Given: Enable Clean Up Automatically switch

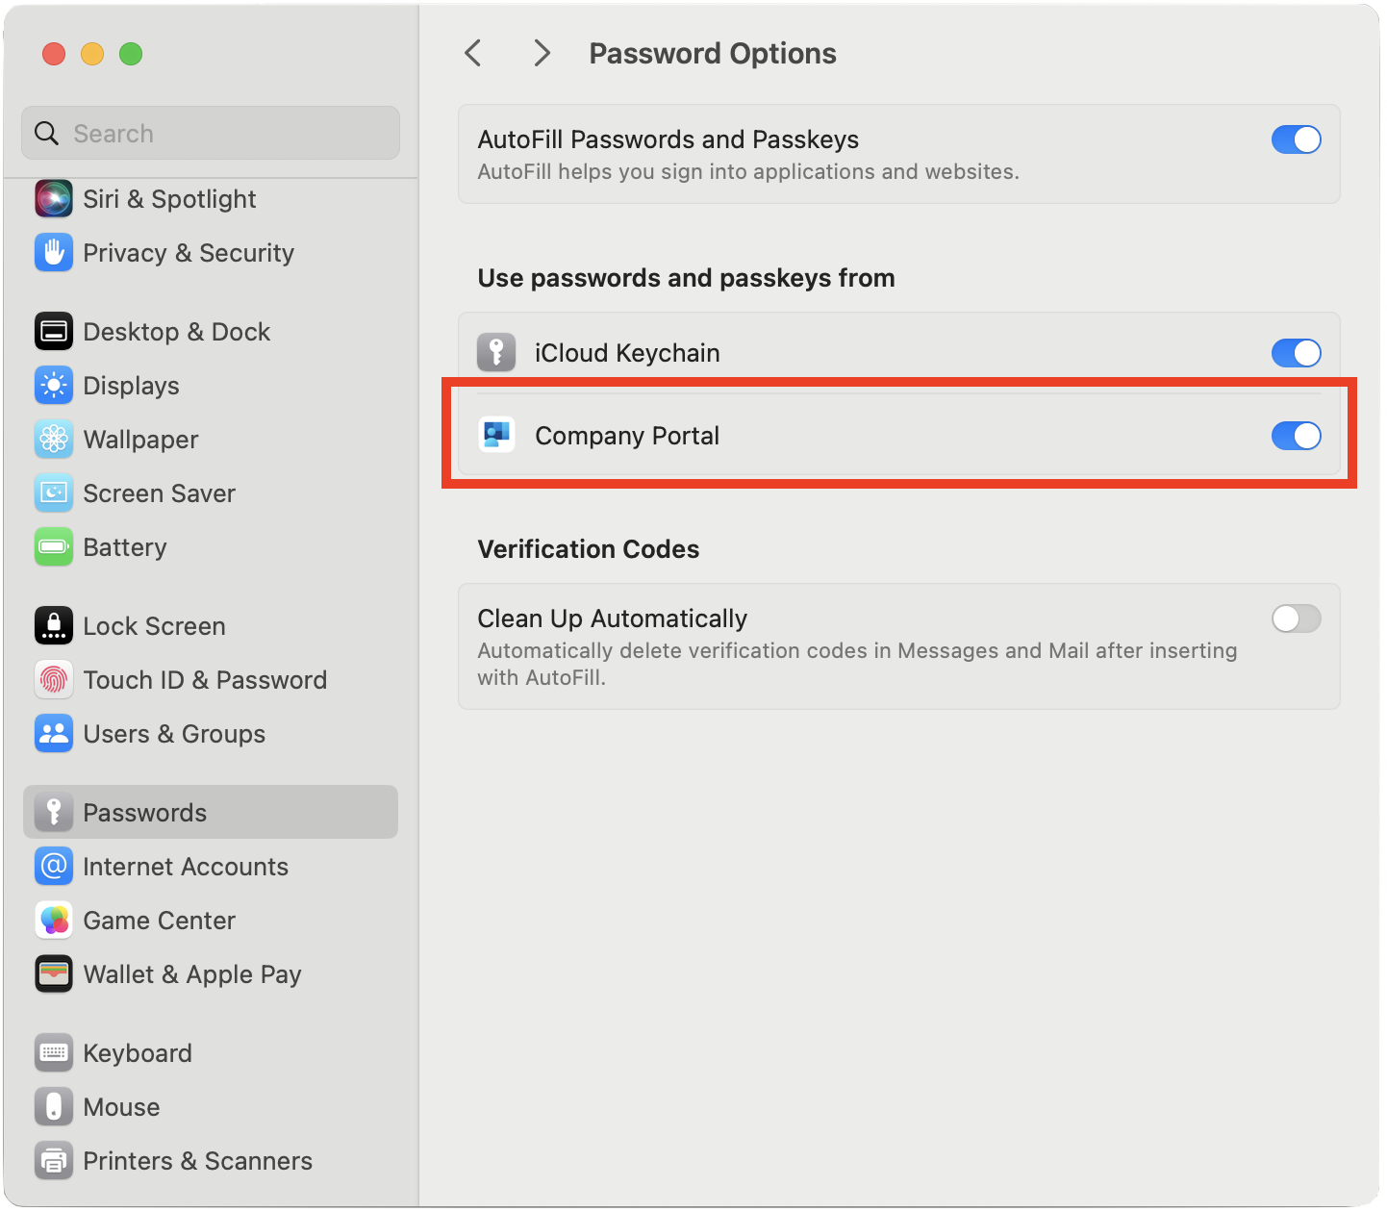Looking at the screenshot, I should tap(1296, 619).
